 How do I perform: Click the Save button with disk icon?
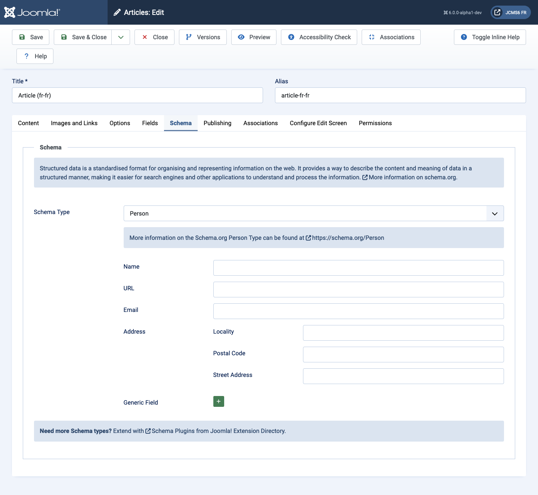click(31, 37)
